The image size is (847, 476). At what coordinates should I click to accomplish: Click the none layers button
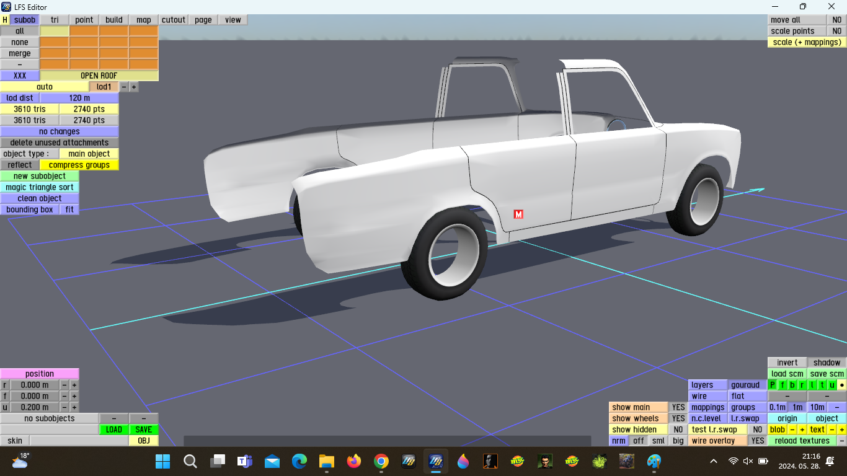(20, 42)
